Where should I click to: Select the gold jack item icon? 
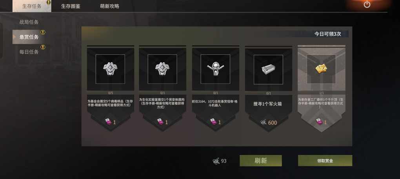[321, 69]
